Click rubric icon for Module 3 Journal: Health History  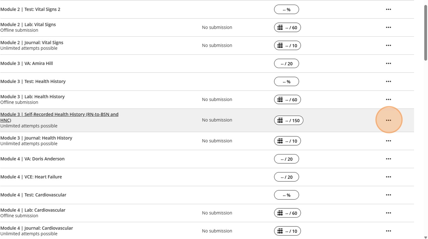coord(280,141)
